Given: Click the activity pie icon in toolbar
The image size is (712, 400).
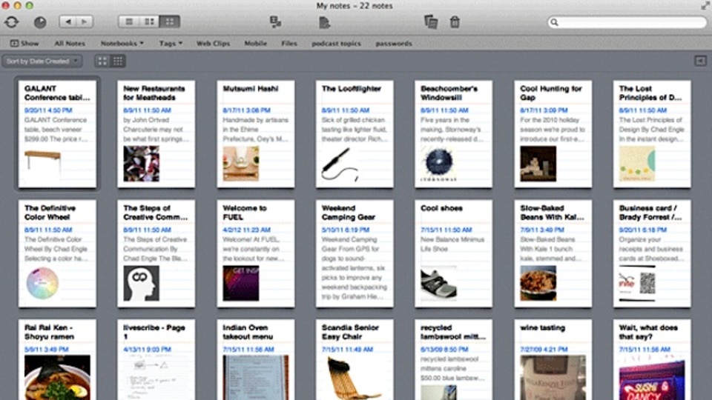Looking at the screenshot, I should [x=40, y=21].
